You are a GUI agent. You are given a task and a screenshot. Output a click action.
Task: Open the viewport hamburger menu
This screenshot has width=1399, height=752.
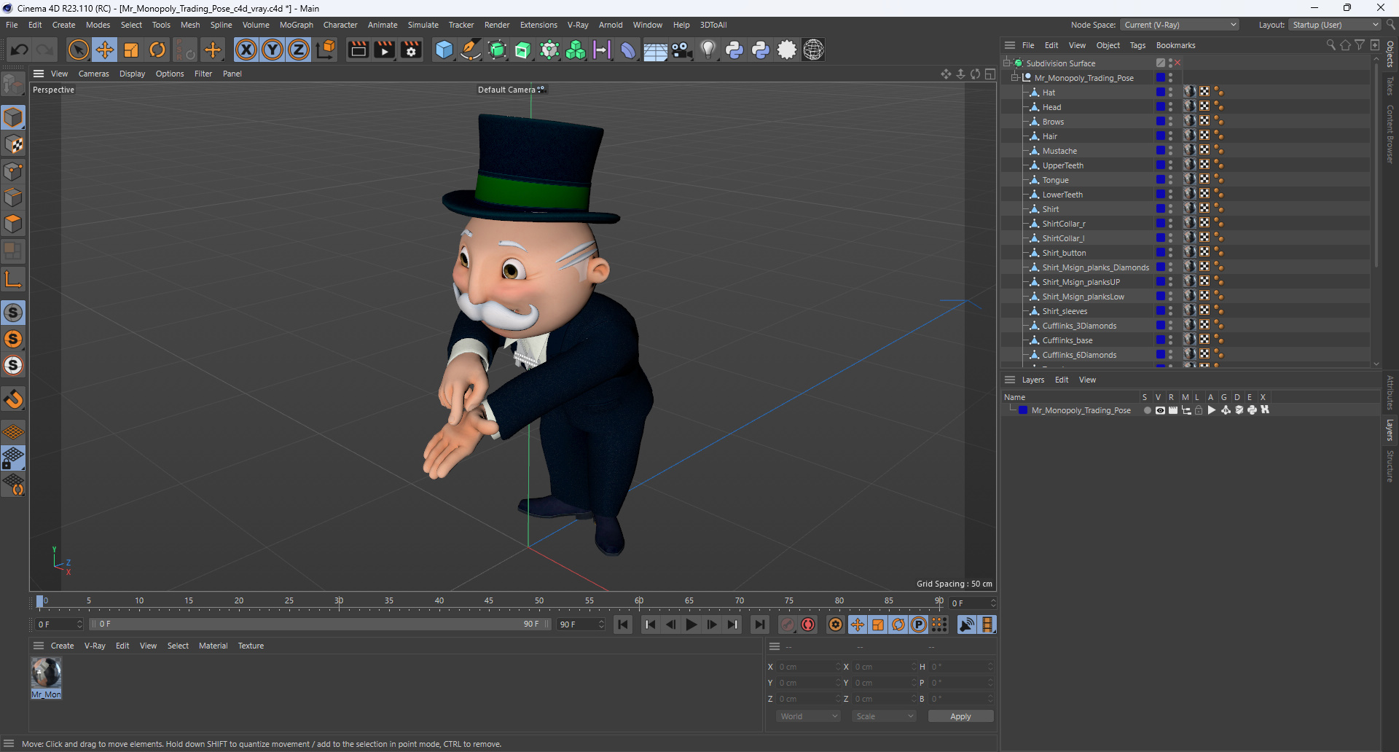(39, 74)
